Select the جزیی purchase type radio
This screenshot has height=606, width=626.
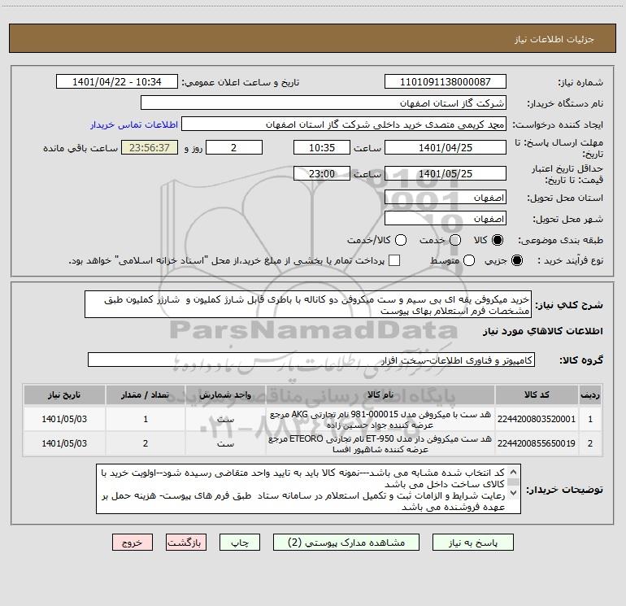pyautogui.click(x=517, y=260)
